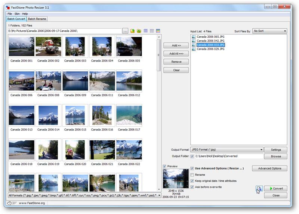Click the favorites folder icon
Screen dimensions: 299x214
click(139, 31)
